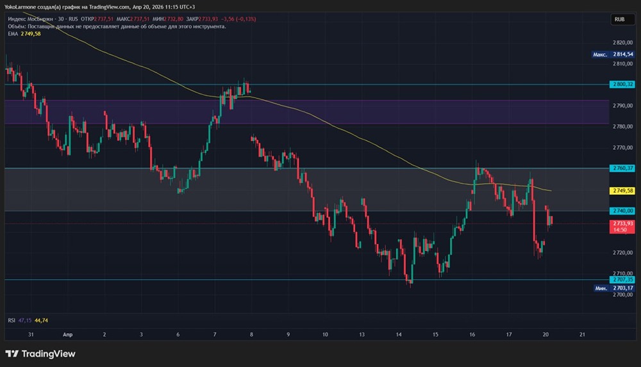Click the yellow 2 749,58 EMA price label
641x367 pixels.
[x=622, y=191]
